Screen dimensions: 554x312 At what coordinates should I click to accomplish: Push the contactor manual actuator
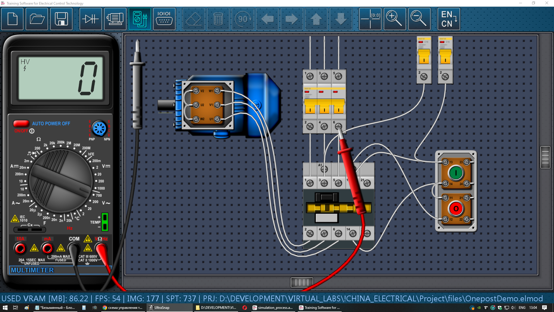pyautogui.click(x=326, y=198)
